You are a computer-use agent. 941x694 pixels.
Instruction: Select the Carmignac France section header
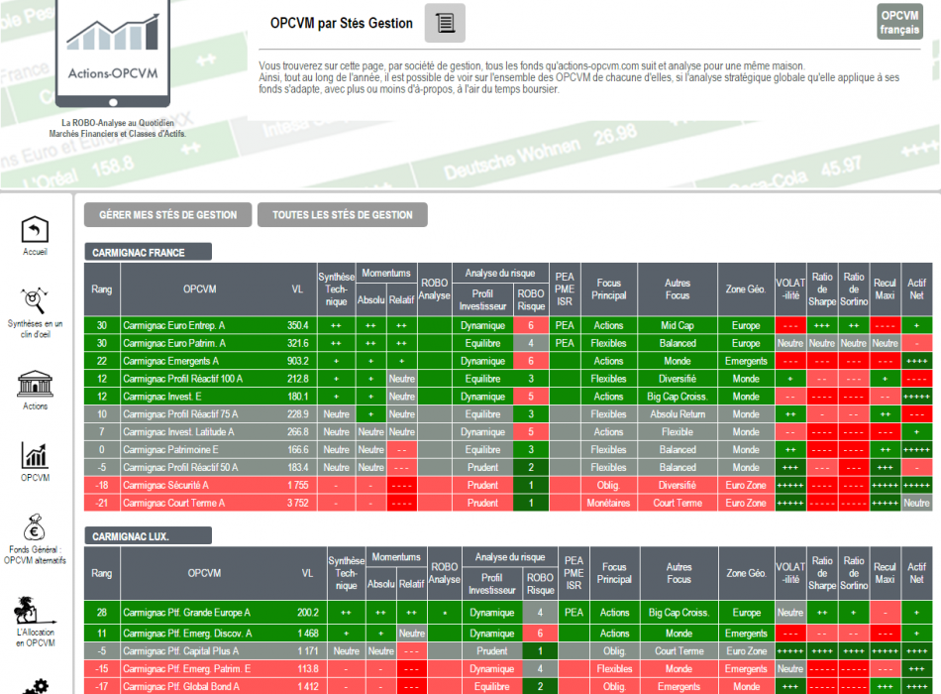tap(148, 253)
